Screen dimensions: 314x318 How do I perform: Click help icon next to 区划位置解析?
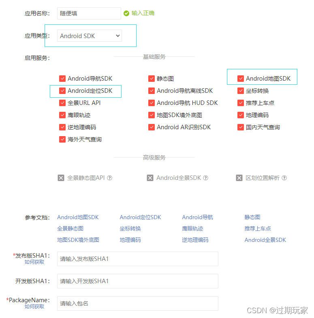click(x=284, y=178)
